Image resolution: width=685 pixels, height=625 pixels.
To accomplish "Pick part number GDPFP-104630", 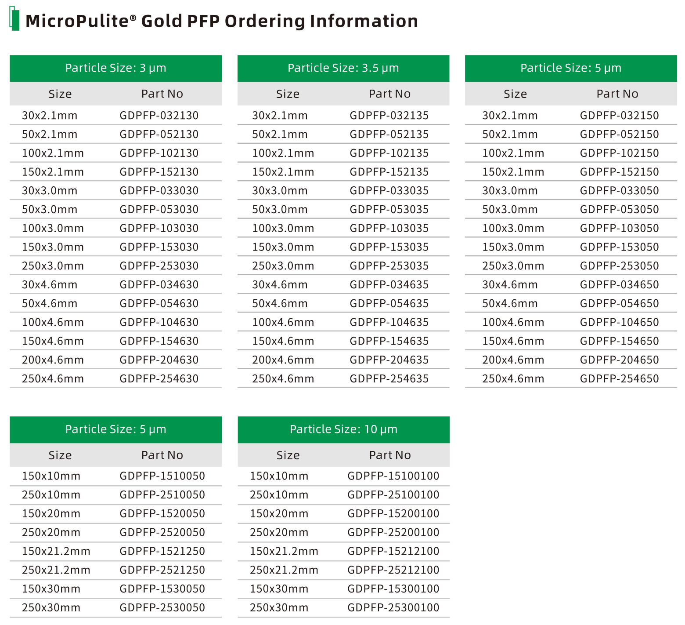I will pyautogui.click(x=159, y=323).
